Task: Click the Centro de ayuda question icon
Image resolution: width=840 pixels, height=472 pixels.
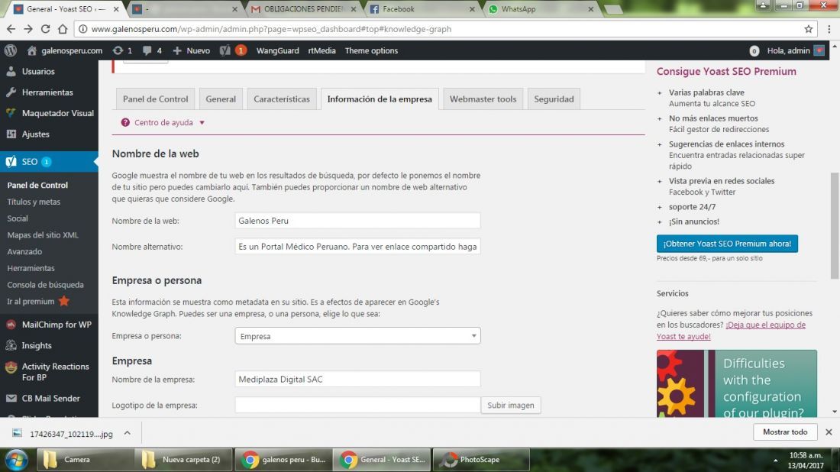Action: click(x=125, y=122)
